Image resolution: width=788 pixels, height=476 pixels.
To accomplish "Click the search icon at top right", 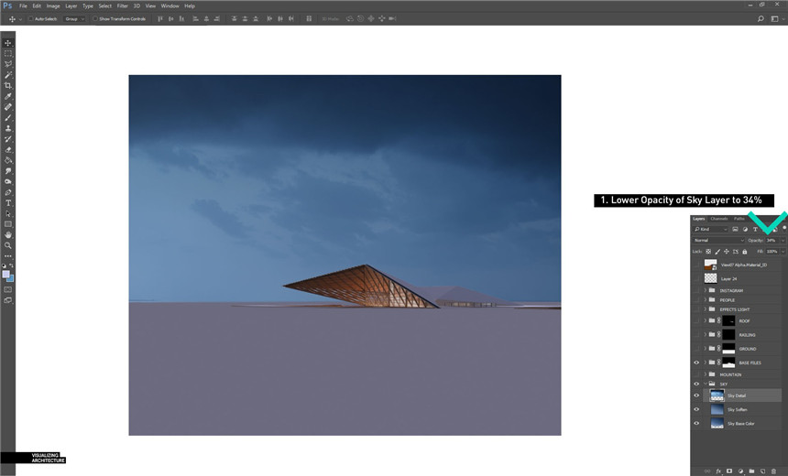I will [x=761, y=18].
